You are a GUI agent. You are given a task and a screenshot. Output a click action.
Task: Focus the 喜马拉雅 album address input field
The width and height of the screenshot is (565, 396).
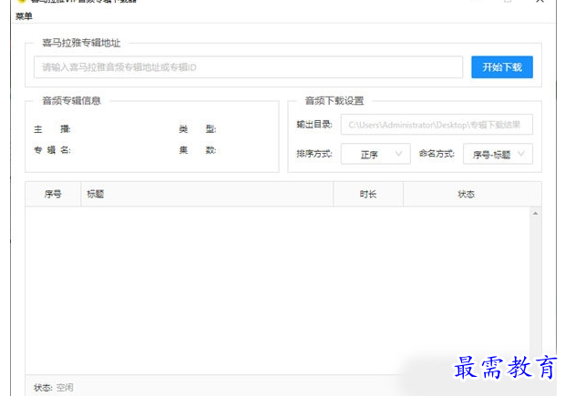click(x=248, y=67)
